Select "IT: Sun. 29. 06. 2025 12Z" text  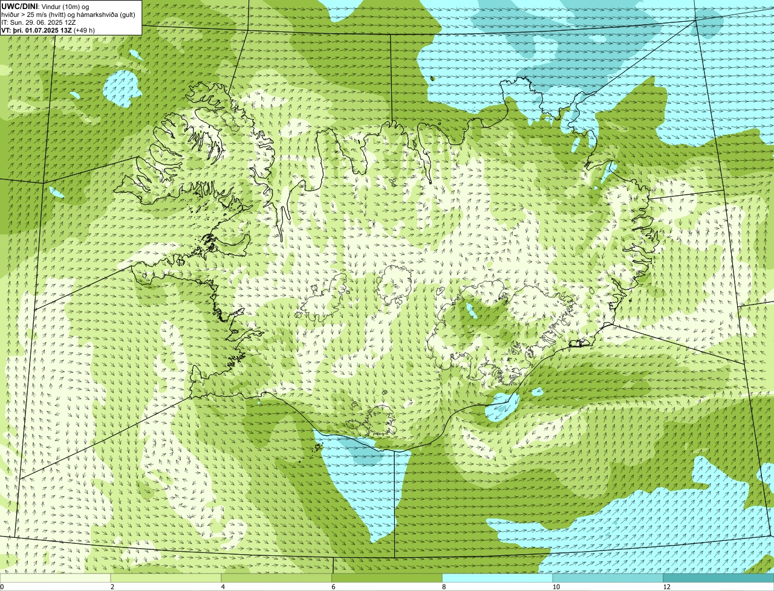point(39,22)
